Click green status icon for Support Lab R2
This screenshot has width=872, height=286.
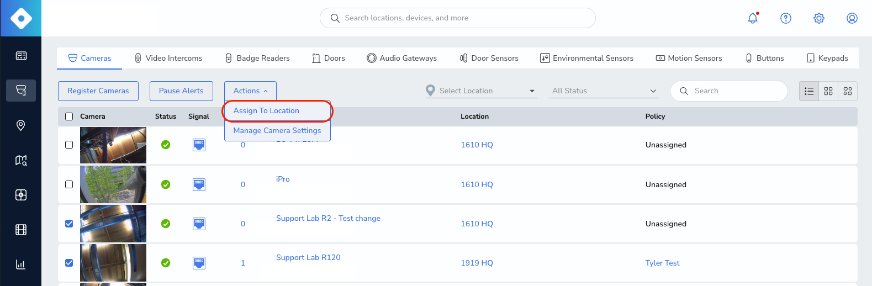tap(166, 224)
